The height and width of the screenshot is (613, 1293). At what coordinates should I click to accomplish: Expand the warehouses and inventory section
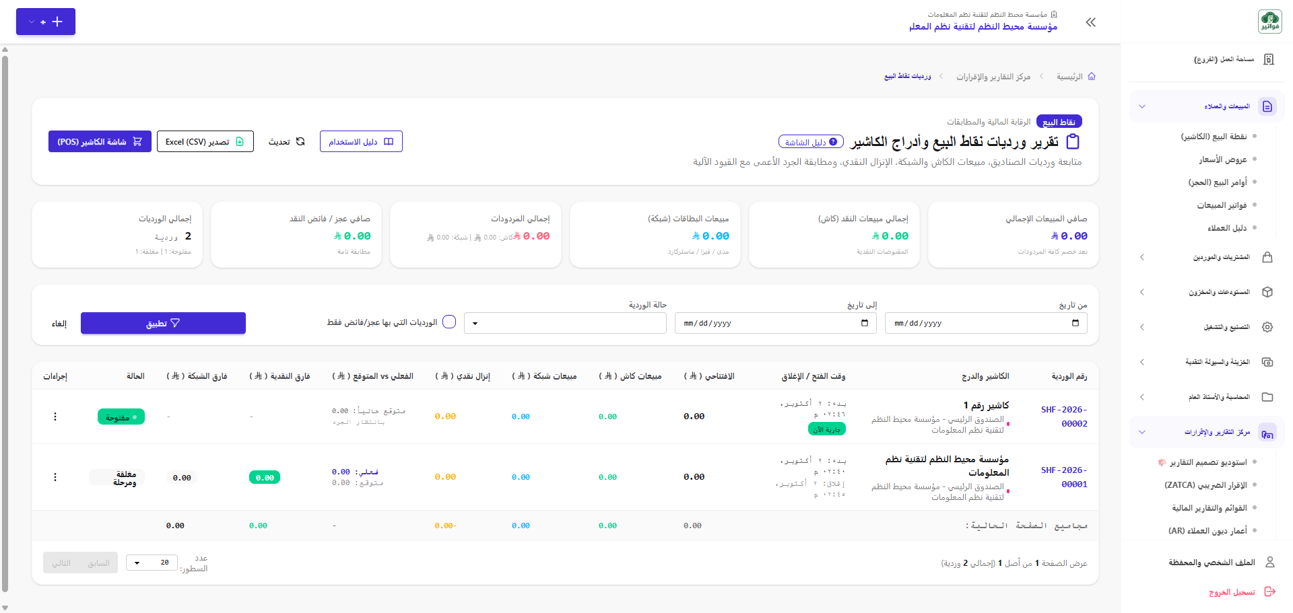[x=1142, y=292]
